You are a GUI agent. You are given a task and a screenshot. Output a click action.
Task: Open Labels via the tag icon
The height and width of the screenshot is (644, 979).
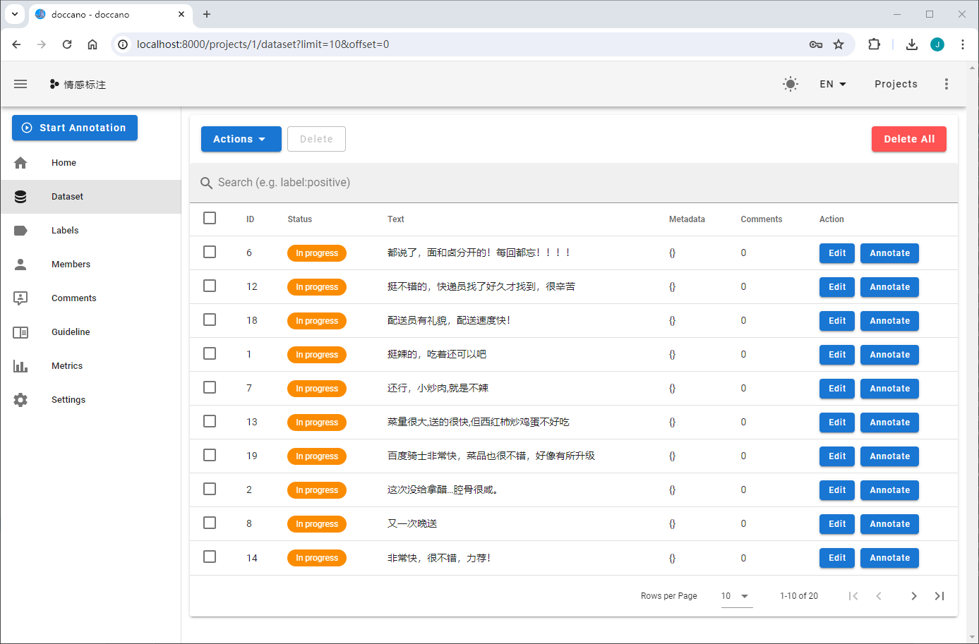point(20,230)
